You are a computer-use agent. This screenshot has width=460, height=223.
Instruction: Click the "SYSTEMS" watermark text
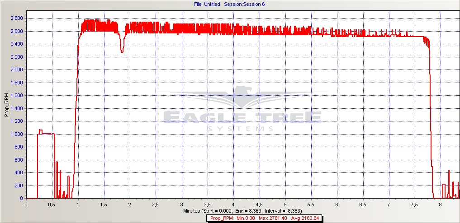pos(242,129)
